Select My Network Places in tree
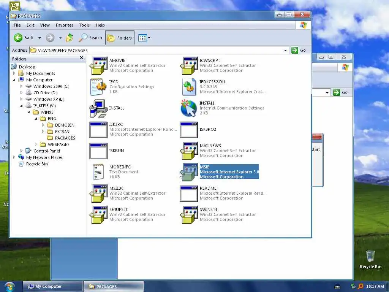Viewport: 389px width, 292px height. 44,157
